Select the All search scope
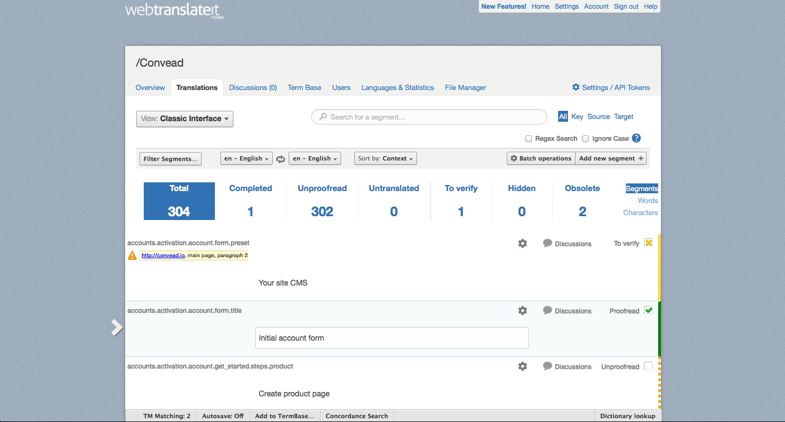The image size is (785, 422). point(563,116)
